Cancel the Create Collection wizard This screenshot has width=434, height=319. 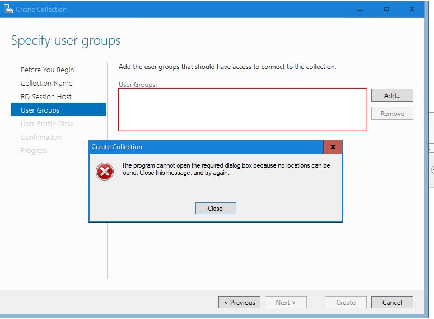point(392,302)
